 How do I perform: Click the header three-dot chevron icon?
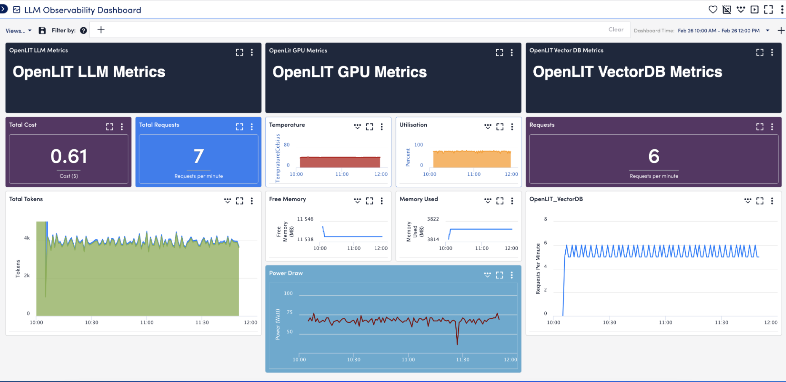tap(741, 9)
